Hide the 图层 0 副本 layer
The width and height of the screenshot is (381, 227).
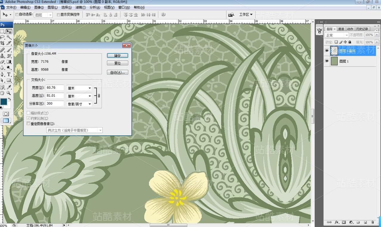coord(327,51)
